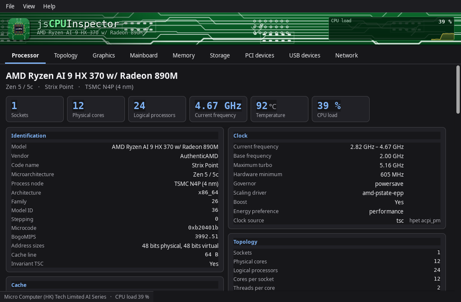
Task: Click the Boost value Yes
Action: click(x=399, y=202)
